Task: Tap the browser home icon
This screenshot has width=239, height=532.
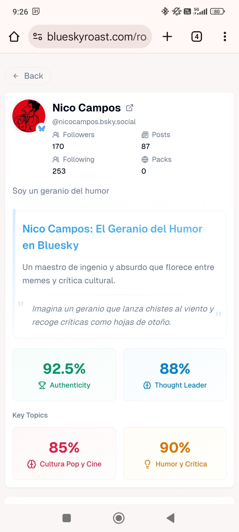Action: (14, 37)
